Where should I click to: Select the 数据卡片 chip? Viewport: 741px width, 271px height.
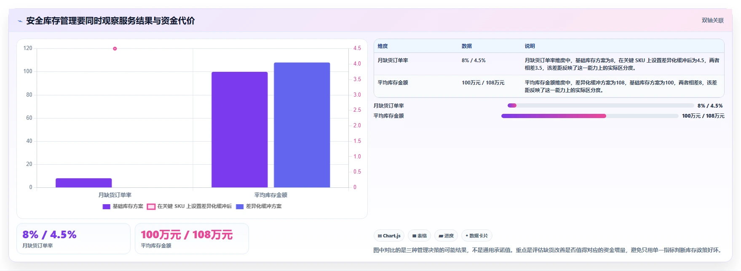(476, 236)
